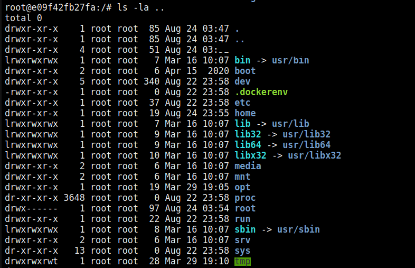Click the '22' size in run row
Screen dimensions: 415x268
point(154,219)
